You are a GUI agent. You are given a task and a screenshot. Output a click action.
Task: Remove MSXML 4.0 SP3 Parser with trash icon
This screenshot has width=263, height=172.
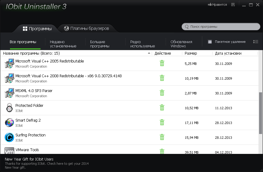[162, 93]
